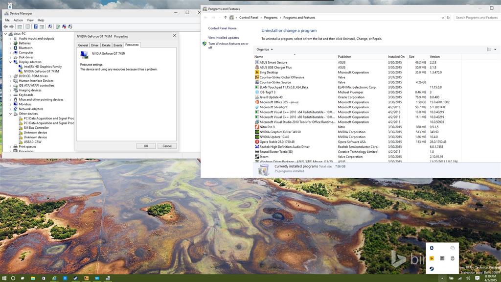Viewport: 501px width, 282px height.
Task: Select the Microsoft Office 365 - en-us row
Action: [357, 102]
